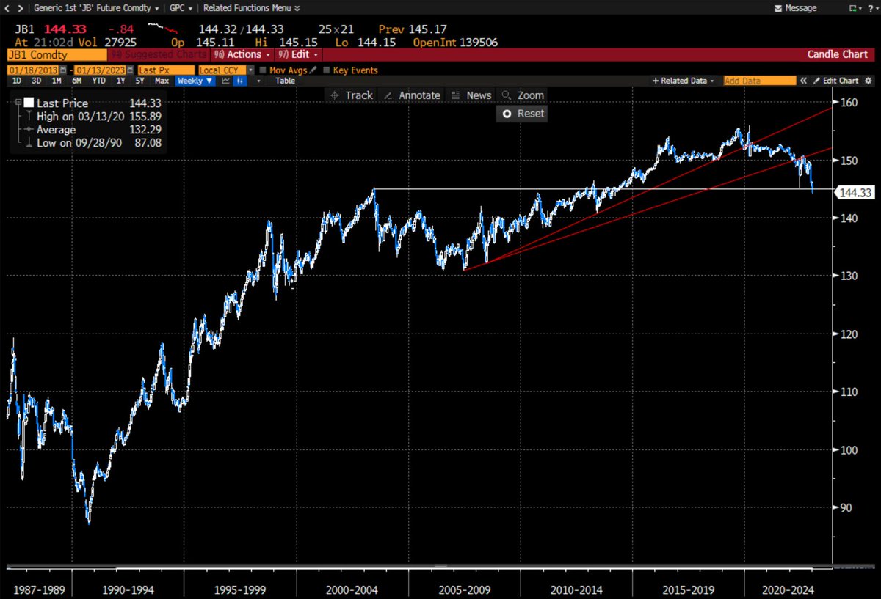
Task: Open the Generic 1st 'JB' Future Comdty dropdown
Action: coord(97,8)
